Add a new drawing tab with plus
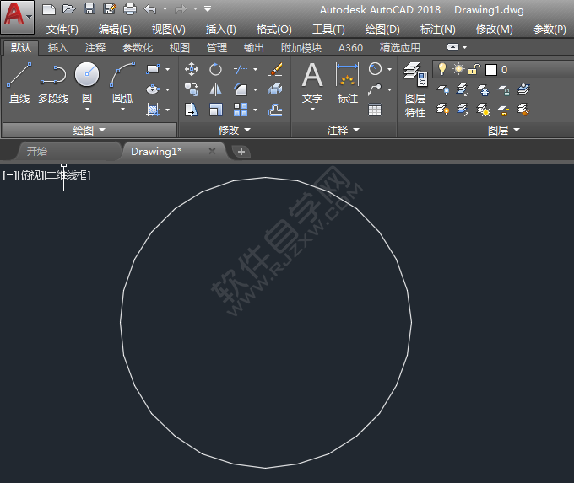This screenshot has height=483, width=574. [x=241, y=152]
